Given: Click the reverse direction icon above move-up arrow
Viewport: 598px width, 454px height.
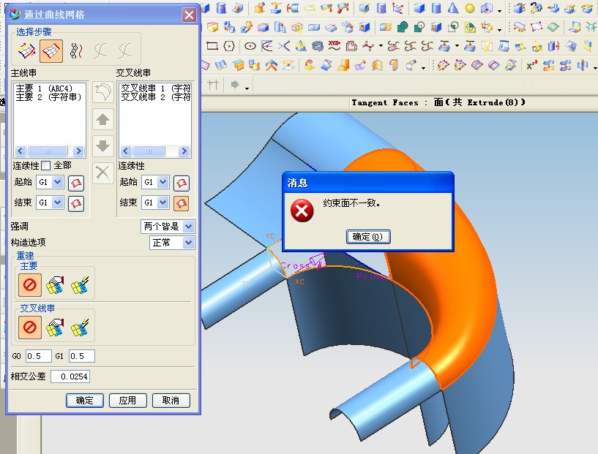Looking at the screenshot, I should (103, 92).
